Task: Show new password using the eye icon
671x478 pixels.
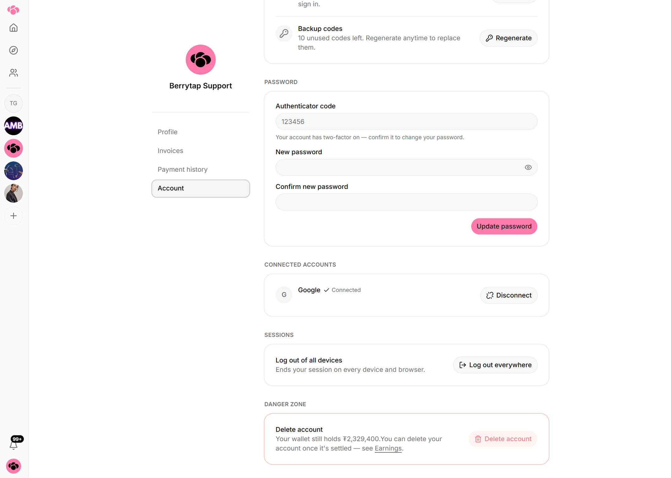Action: [x=528, y=167]
